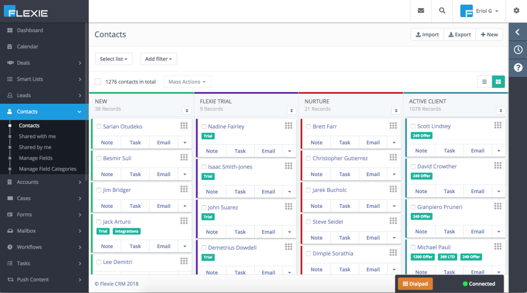Collapse the Contacts sidebar section
Viewport: 527px width, 293px height.
coord(79,111)
